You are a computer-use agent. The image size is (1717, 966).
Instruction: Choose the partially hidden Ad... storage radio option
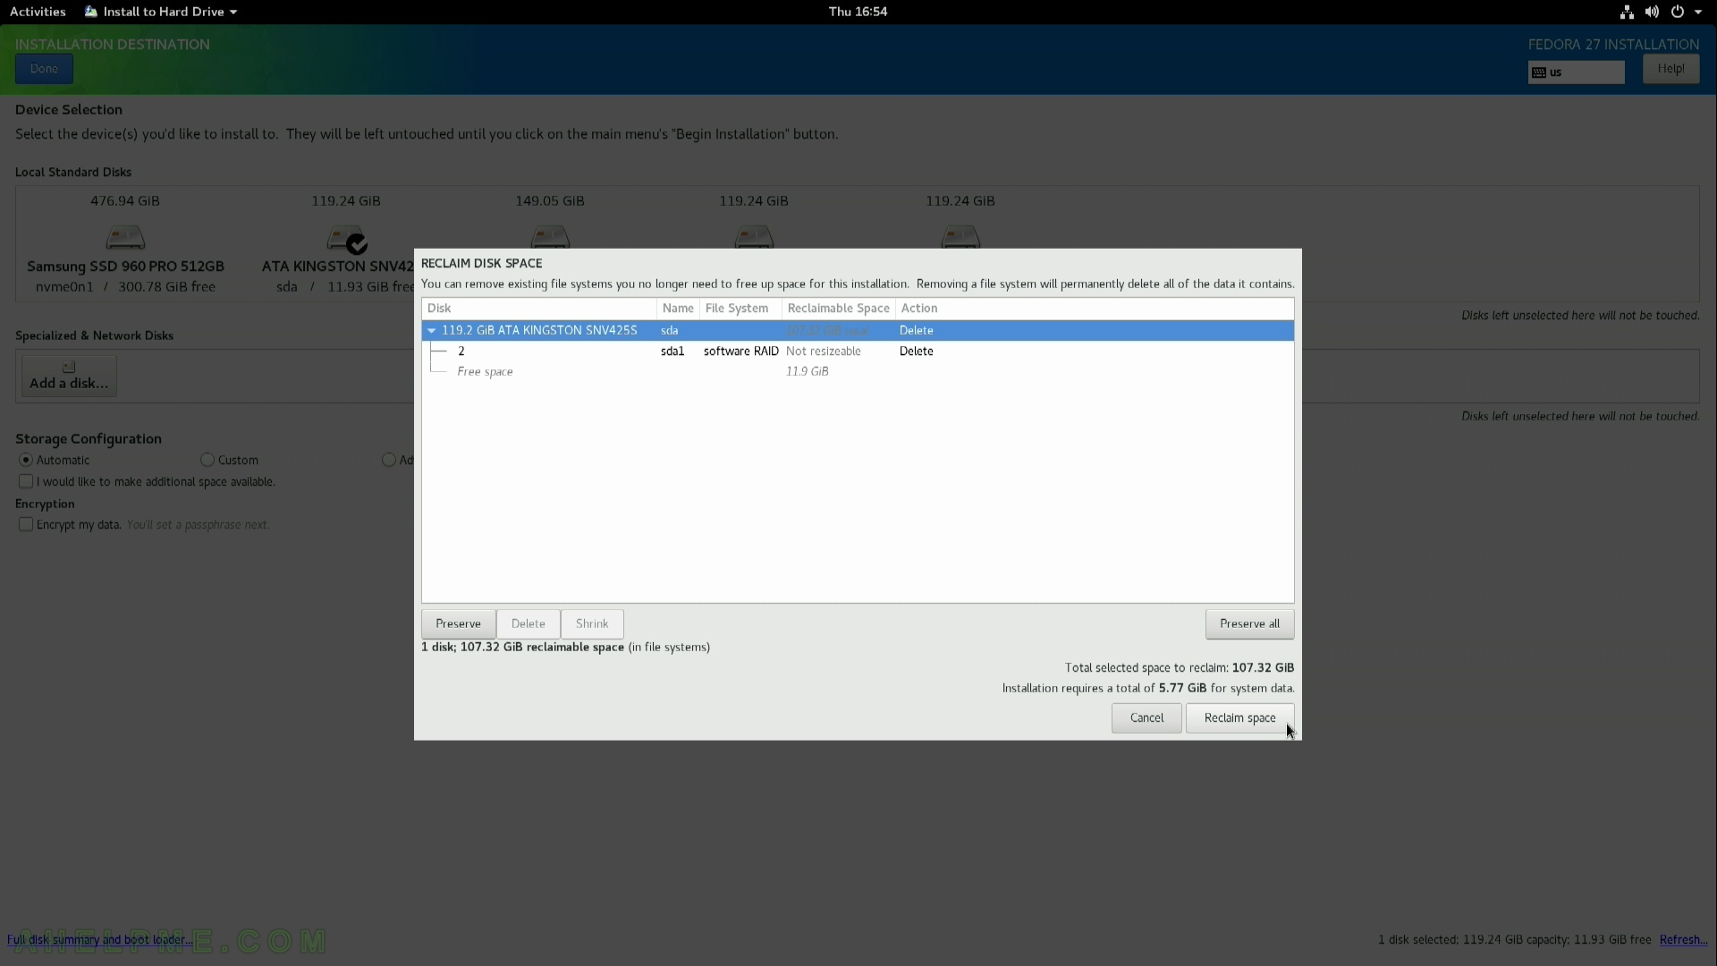click(389, 460)
